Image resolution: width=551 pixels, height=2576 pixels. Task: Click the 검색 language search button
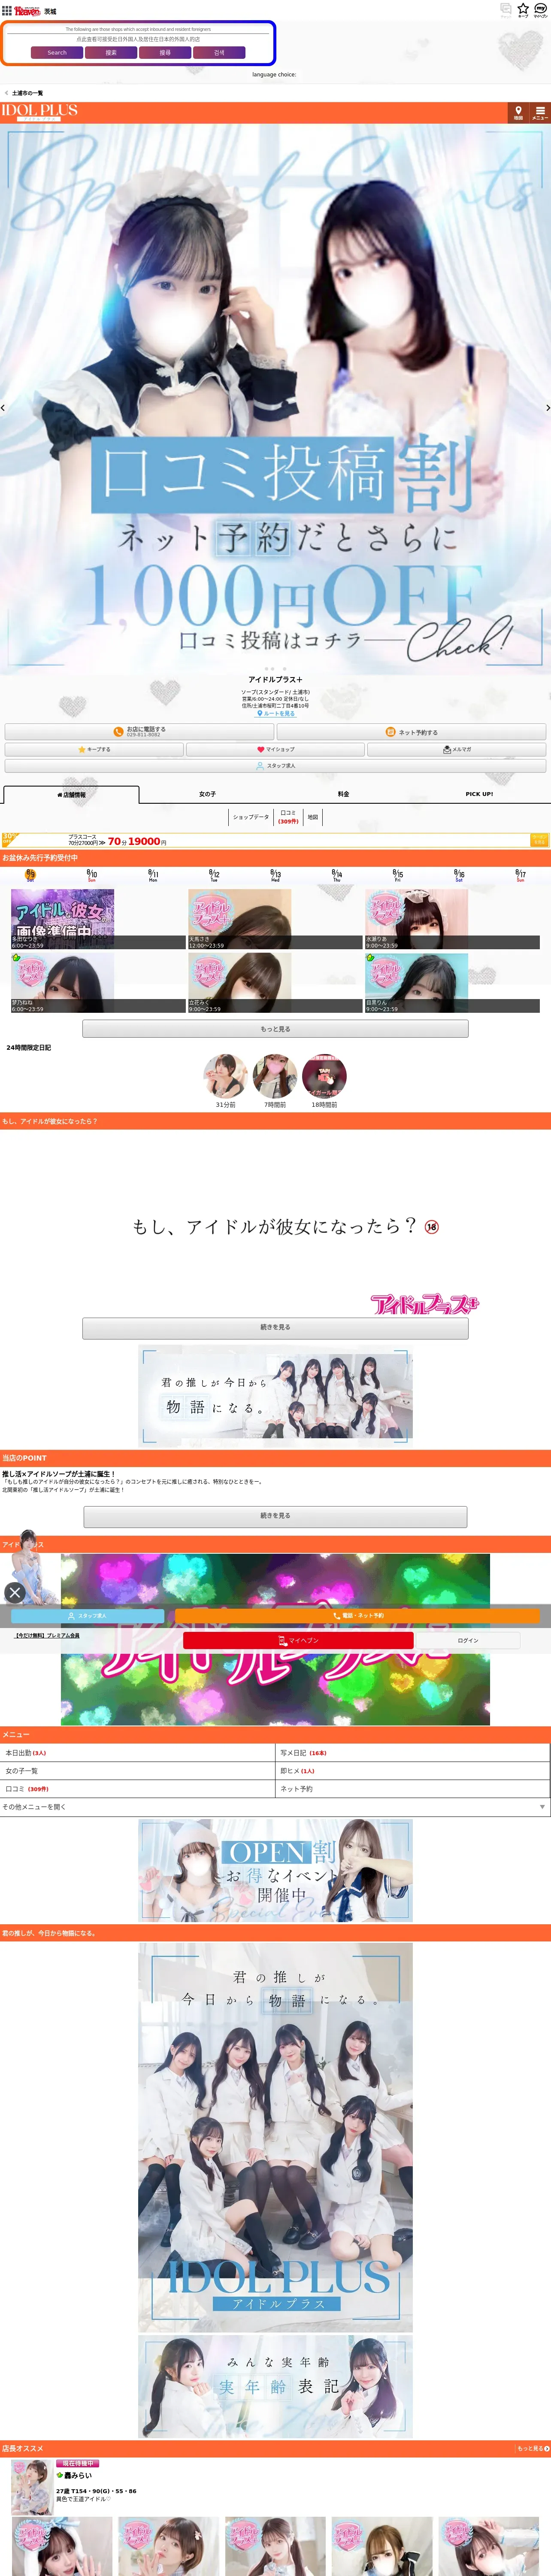219,52
